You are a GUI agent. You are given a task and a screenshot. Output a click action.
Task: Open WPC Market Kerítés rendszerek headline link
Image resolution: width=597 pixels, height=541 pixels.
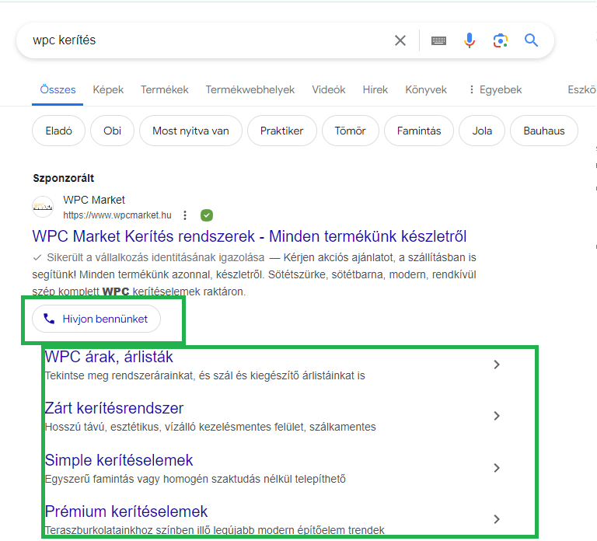[250, 236]
